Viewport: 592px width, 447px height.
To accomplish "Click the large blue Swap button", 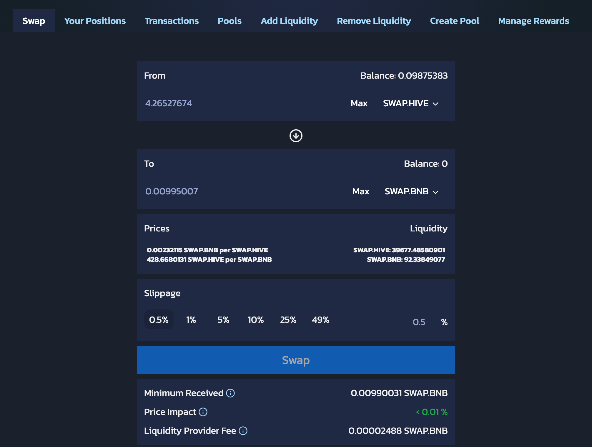I will [296, 360].
